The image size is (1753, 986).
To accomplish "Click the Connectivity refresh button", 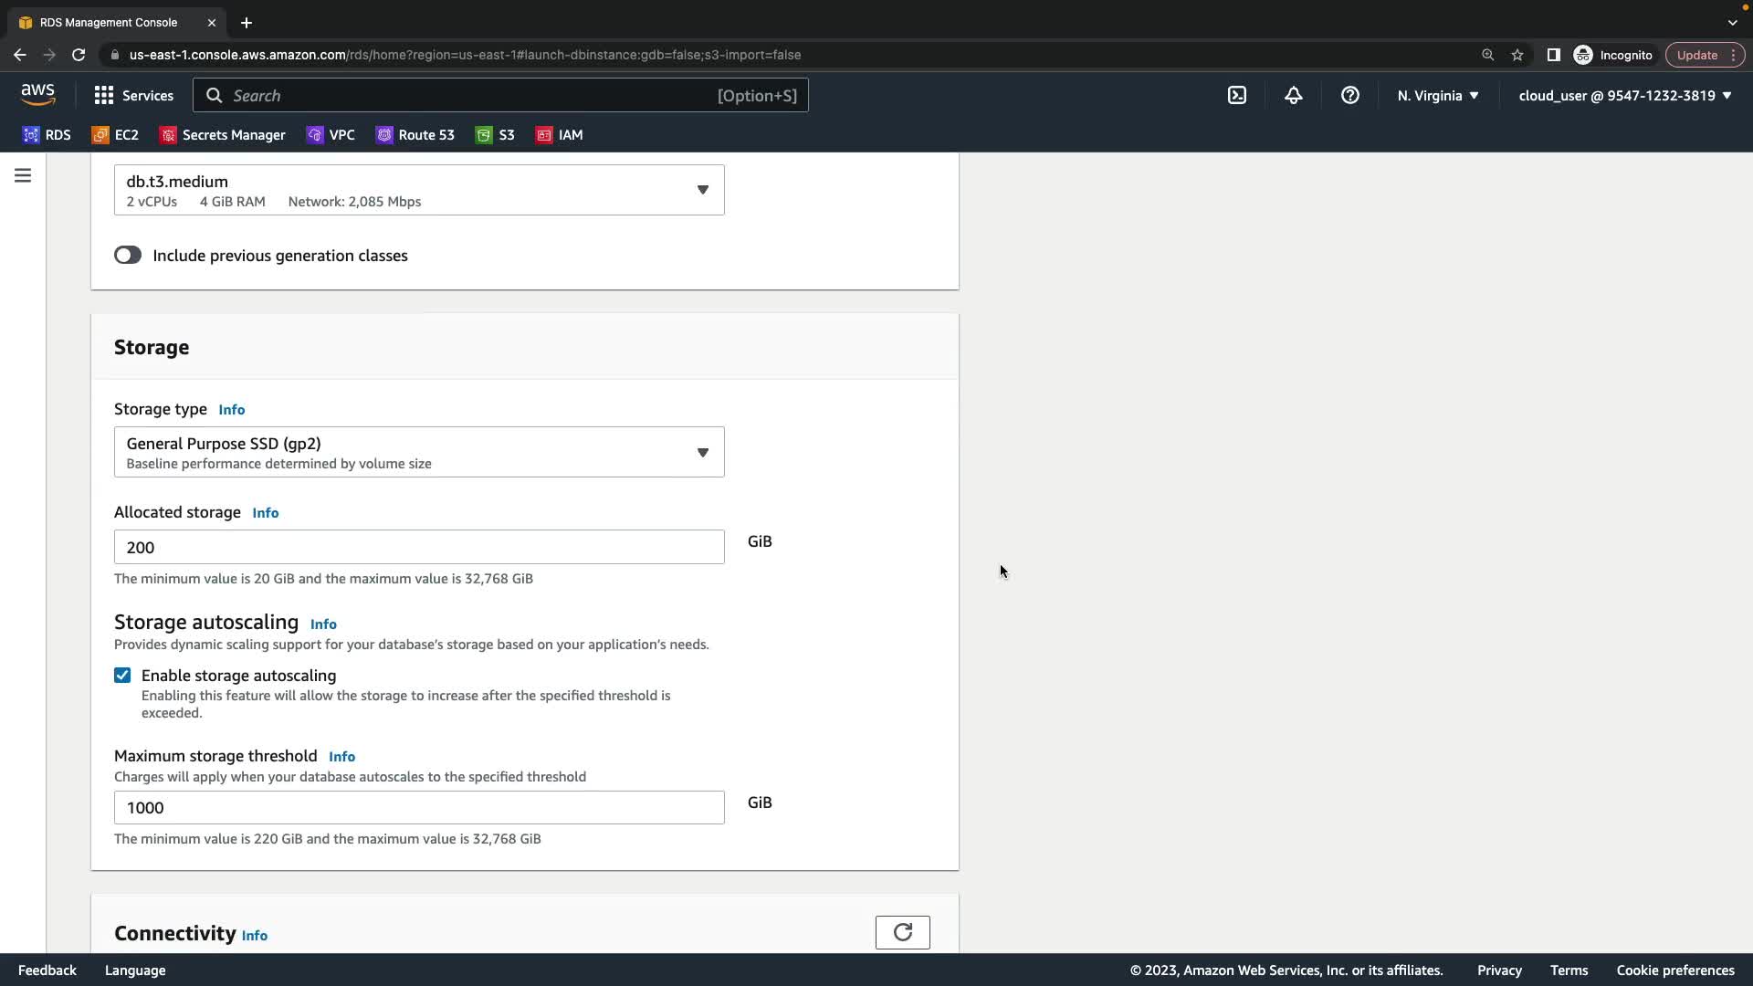I will 902,932.
